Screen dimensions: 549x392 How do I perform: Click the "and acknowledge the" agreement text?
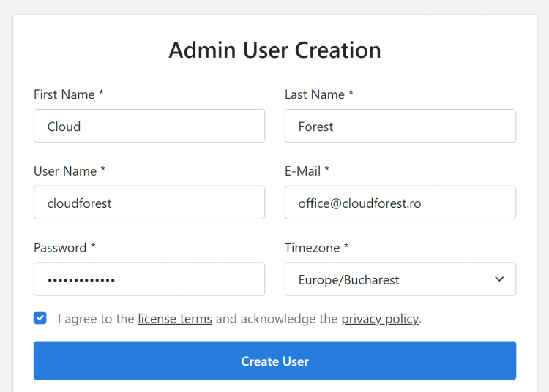pos(277,319)
